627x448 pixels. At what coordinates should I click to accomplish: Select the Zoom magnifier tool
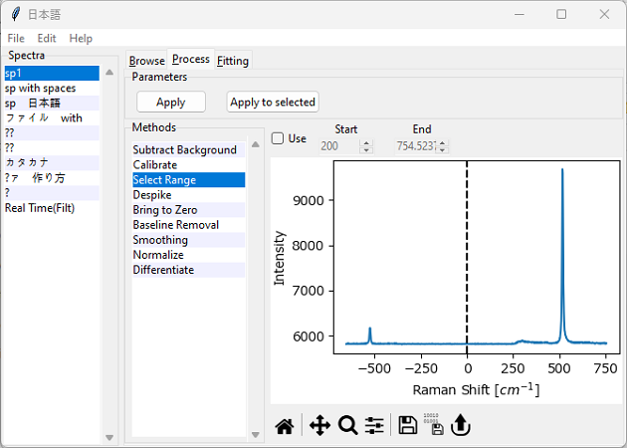[x=347, y=426]
